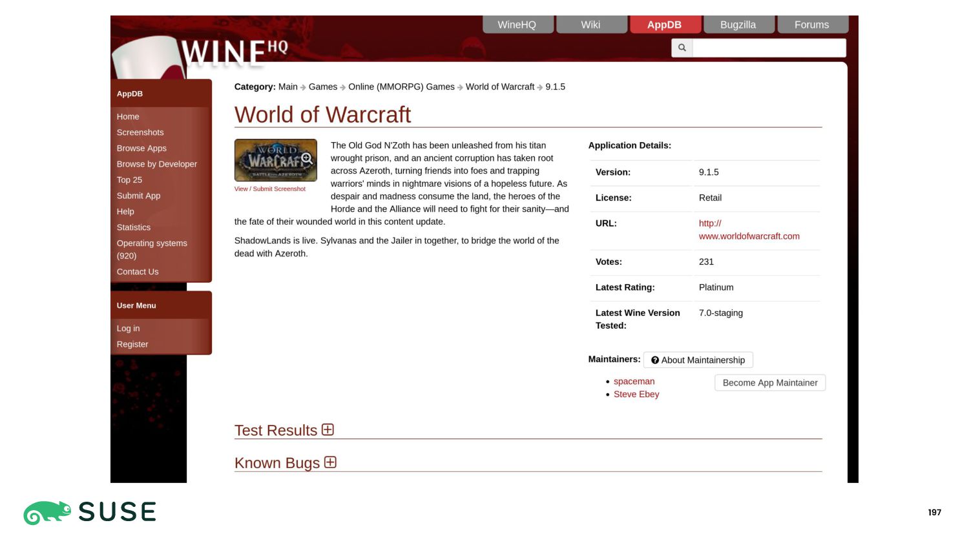The height and width of the screenshot is (545, 969).
Task: Select the Retail license value
Action: [710, 198]
